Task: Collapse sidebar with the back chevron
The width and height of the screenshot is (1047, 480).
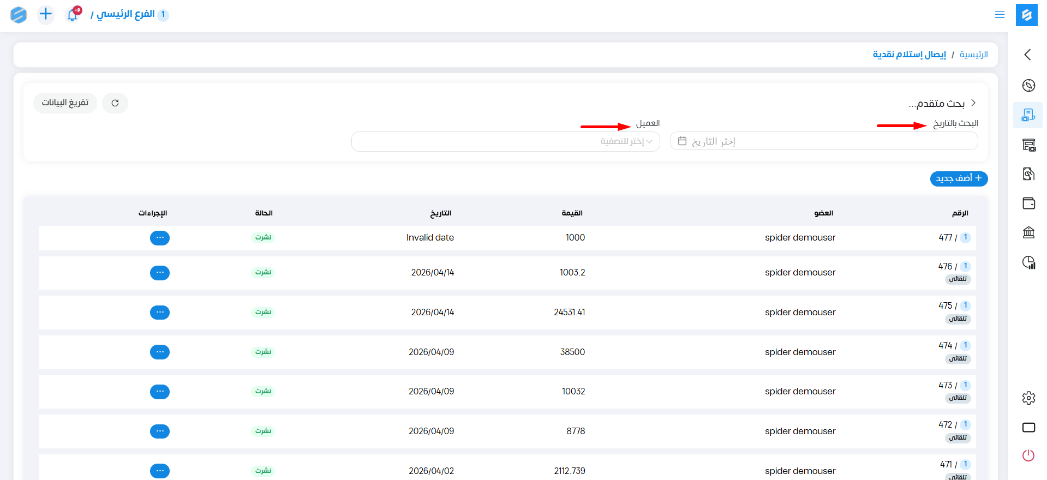Action: pyautogui.click(x=1028, y=55)
